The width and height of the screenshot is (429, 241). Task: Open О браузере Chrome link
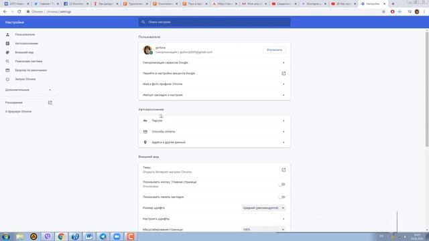click(18, 112)
